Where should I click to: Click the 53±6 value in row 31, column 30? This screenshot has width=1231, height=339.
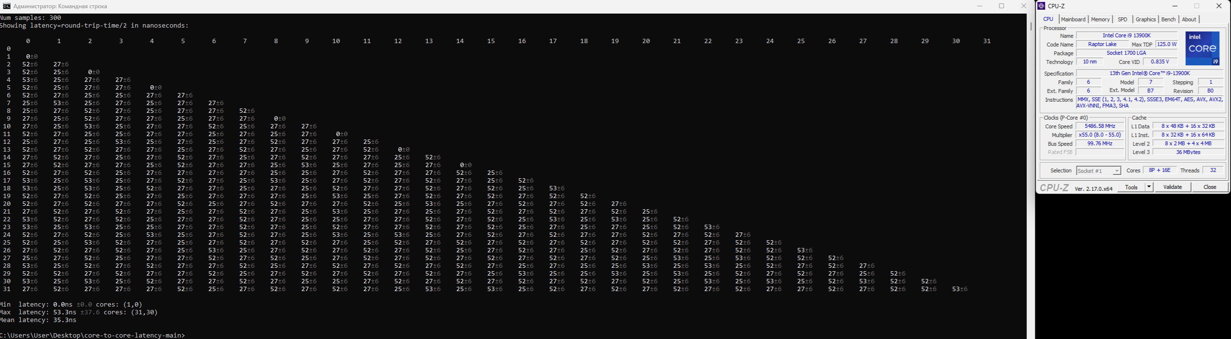click(960, 289)
